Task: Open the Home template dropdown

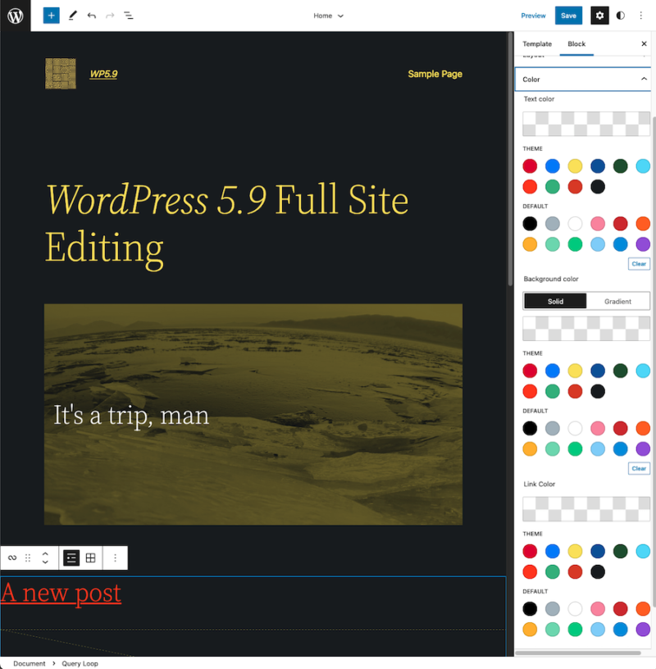Action: pyautogui.click(x=328, y=16)
